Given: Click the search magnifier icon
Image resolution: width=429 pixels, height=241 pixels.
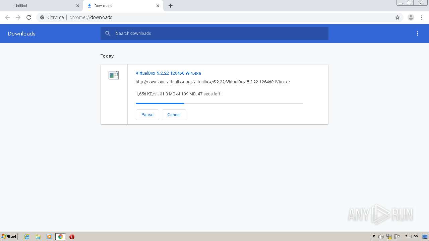Looking at the screenshot, I should point(108,33).
